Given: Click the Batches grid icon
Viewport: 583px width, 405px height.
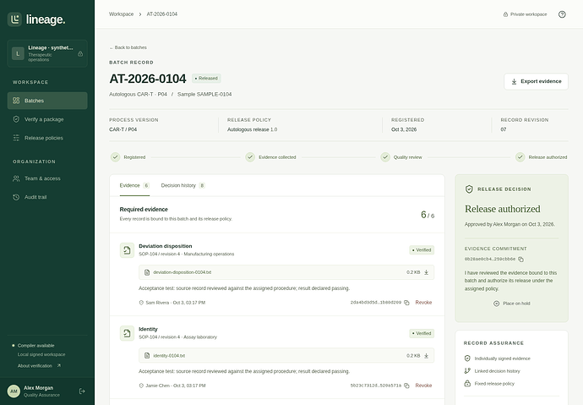Looking at the screenshot, I should 16,101.
